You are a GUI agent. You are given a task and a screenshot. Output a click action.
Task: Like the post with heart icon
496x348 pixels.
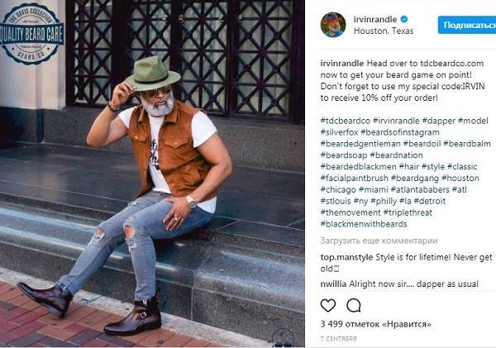pyautogui.click(x=328, y=306)
